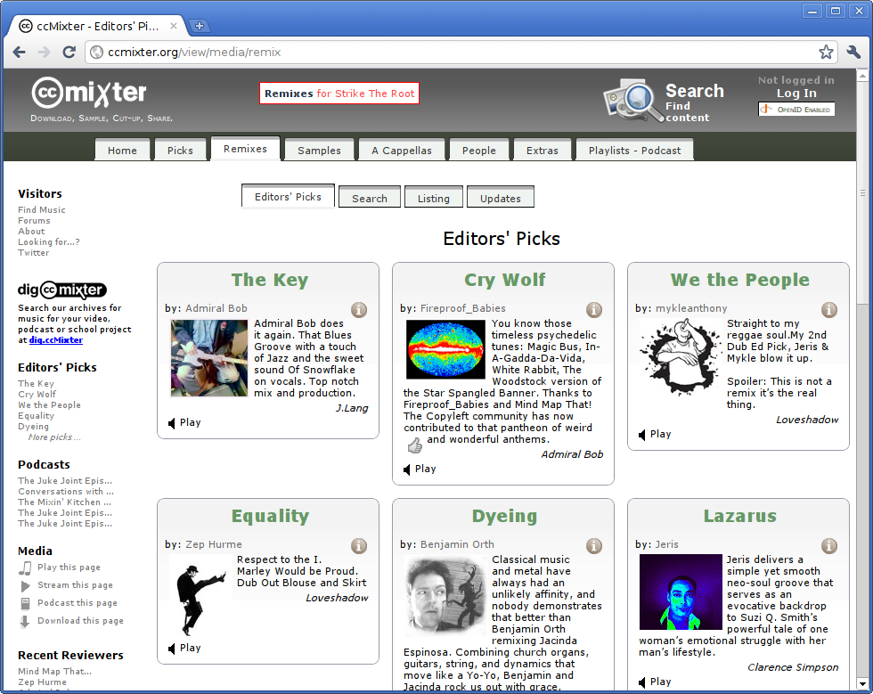Go to the Home tab
This screenshot has width=873, height=694.
pyautogui.click(x=122, y=150)
